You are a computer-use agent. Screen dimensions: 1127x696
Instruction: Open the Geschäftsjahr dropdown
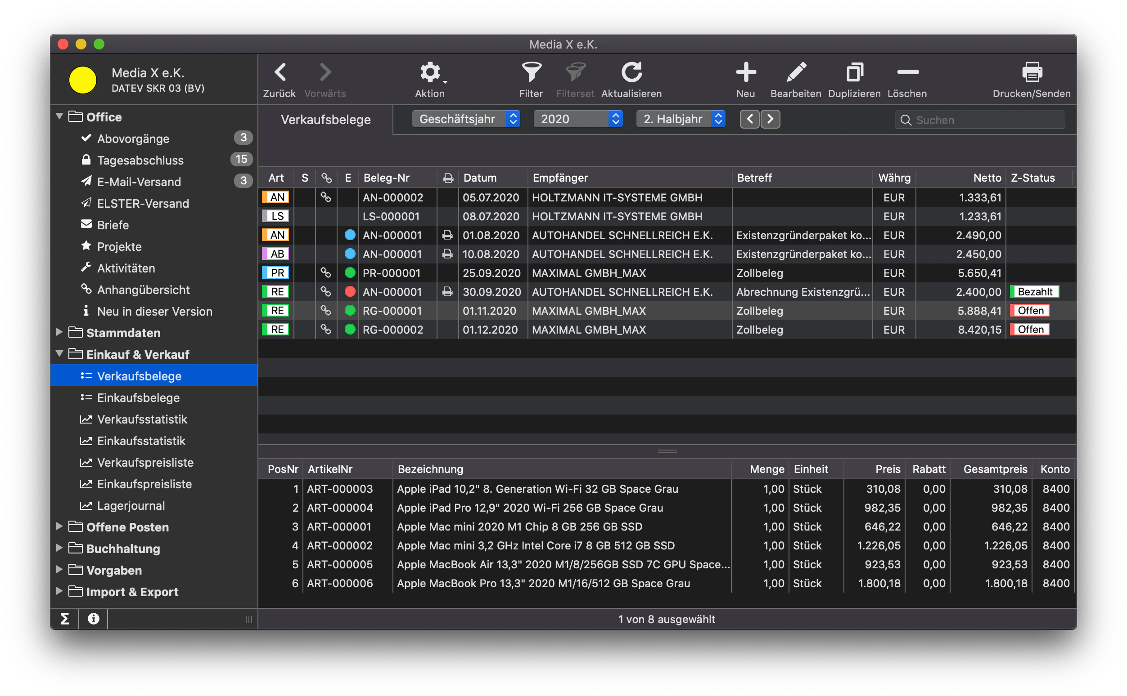pos(466,119)
